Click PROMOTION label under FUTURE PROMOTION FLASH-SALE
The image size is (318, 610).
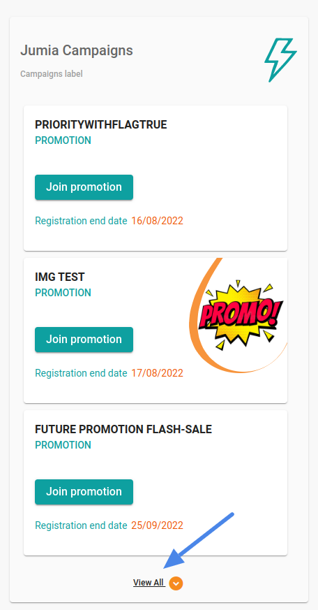tap(63, 445)
